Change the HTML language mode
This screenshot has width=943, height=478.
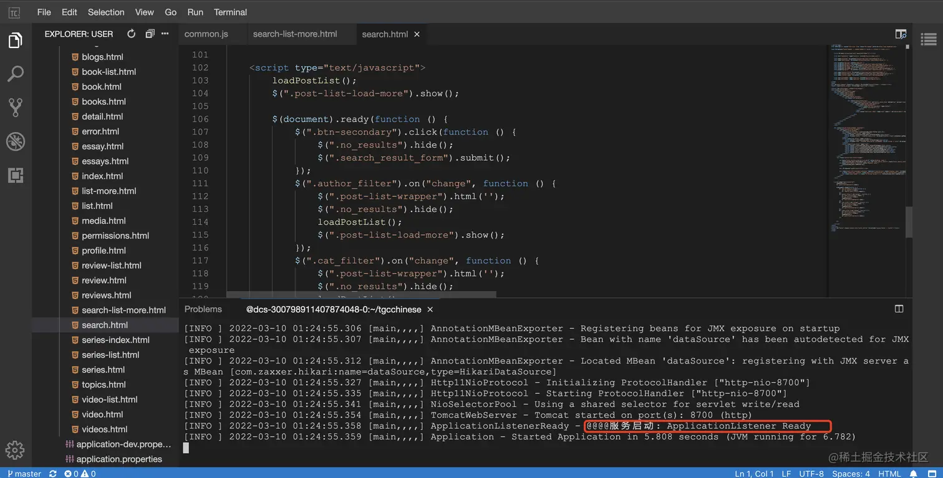pyautogui.click(x=890, y=474)
